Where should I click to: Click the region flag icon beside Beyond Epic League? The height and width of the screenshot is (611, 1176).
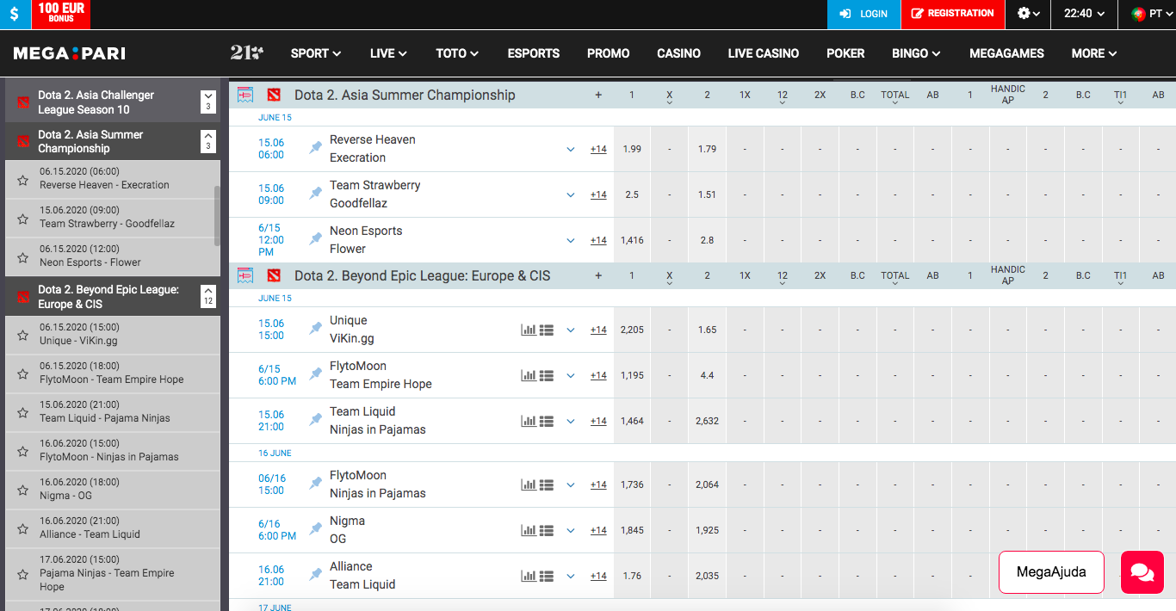pos(245,275)
